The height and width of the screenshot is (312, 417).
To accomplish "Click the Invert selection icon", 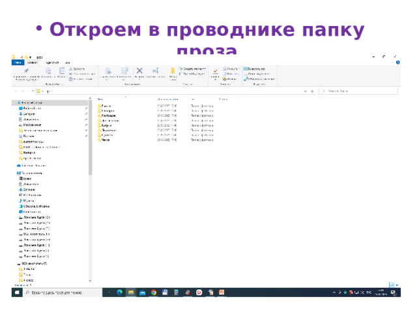I will [x=246, y=79].
